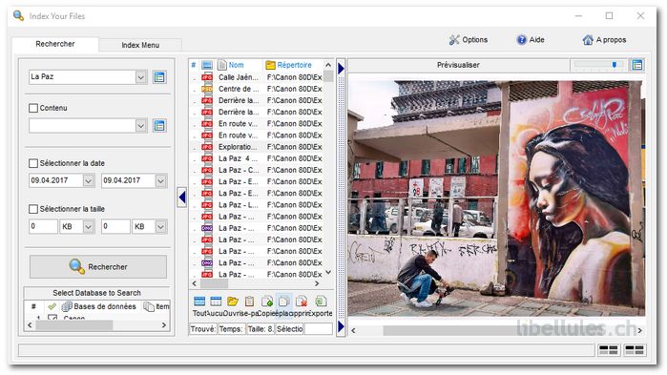667x375 pixels.
Task: Open the Options tools icon
Action: 454,39
